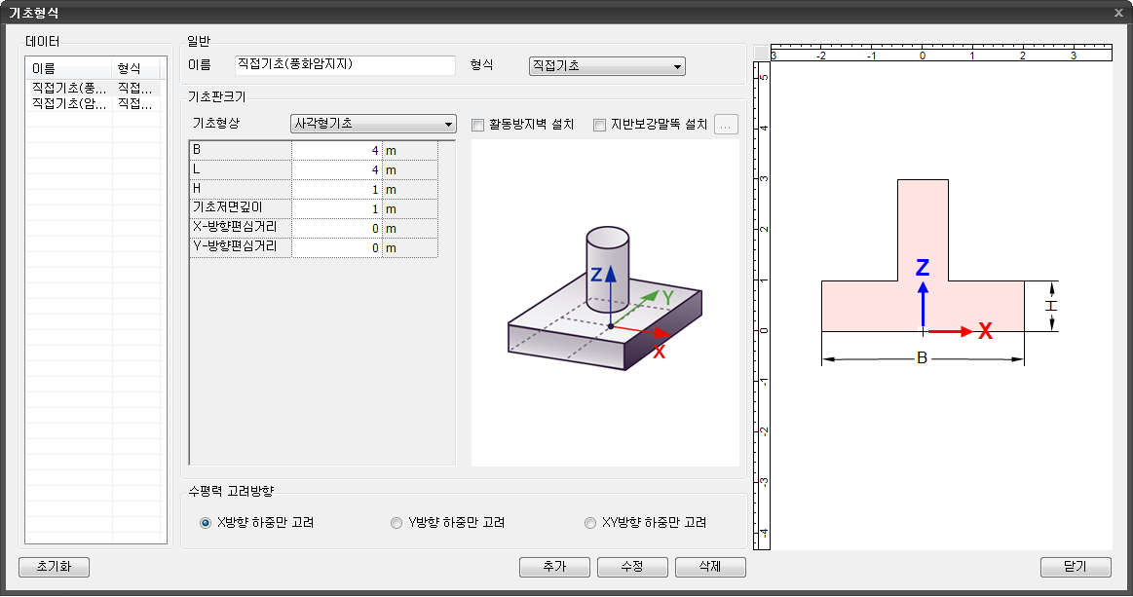Close the 기초형식 dialog with the X

pos(1118,13)
